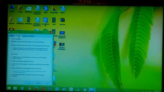Check Show my desktop background on Start
This screenshot has height=92, width=164.
[12, 61]
